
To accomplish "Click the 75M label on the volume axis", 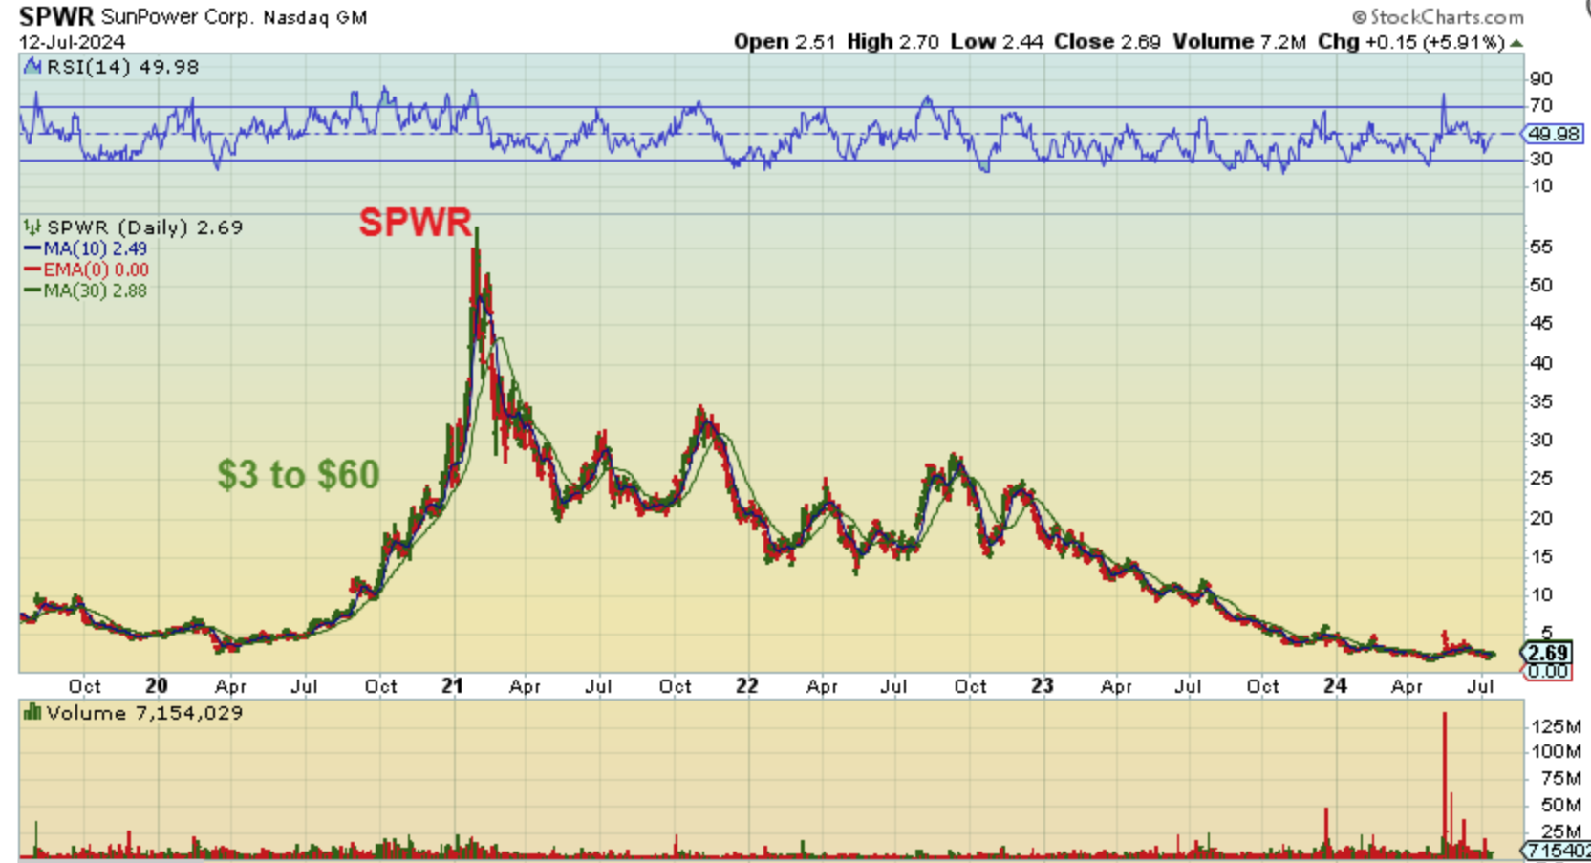I will (1560, 778).
